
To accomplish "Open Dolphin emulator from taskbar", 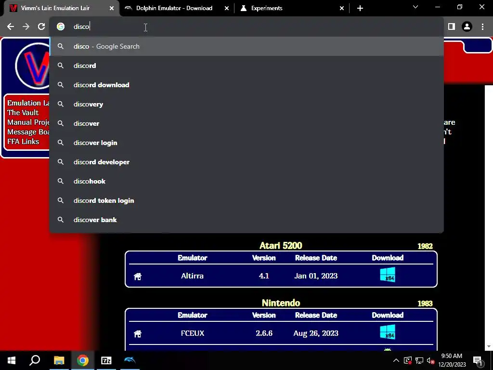I will (130, 360).
